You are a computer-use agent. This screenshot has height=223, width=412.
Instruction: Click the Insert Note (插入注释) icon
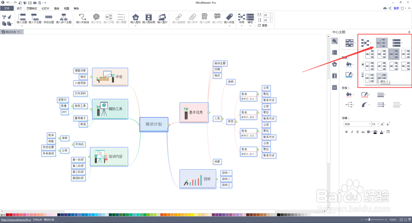(x=205, y=17)
